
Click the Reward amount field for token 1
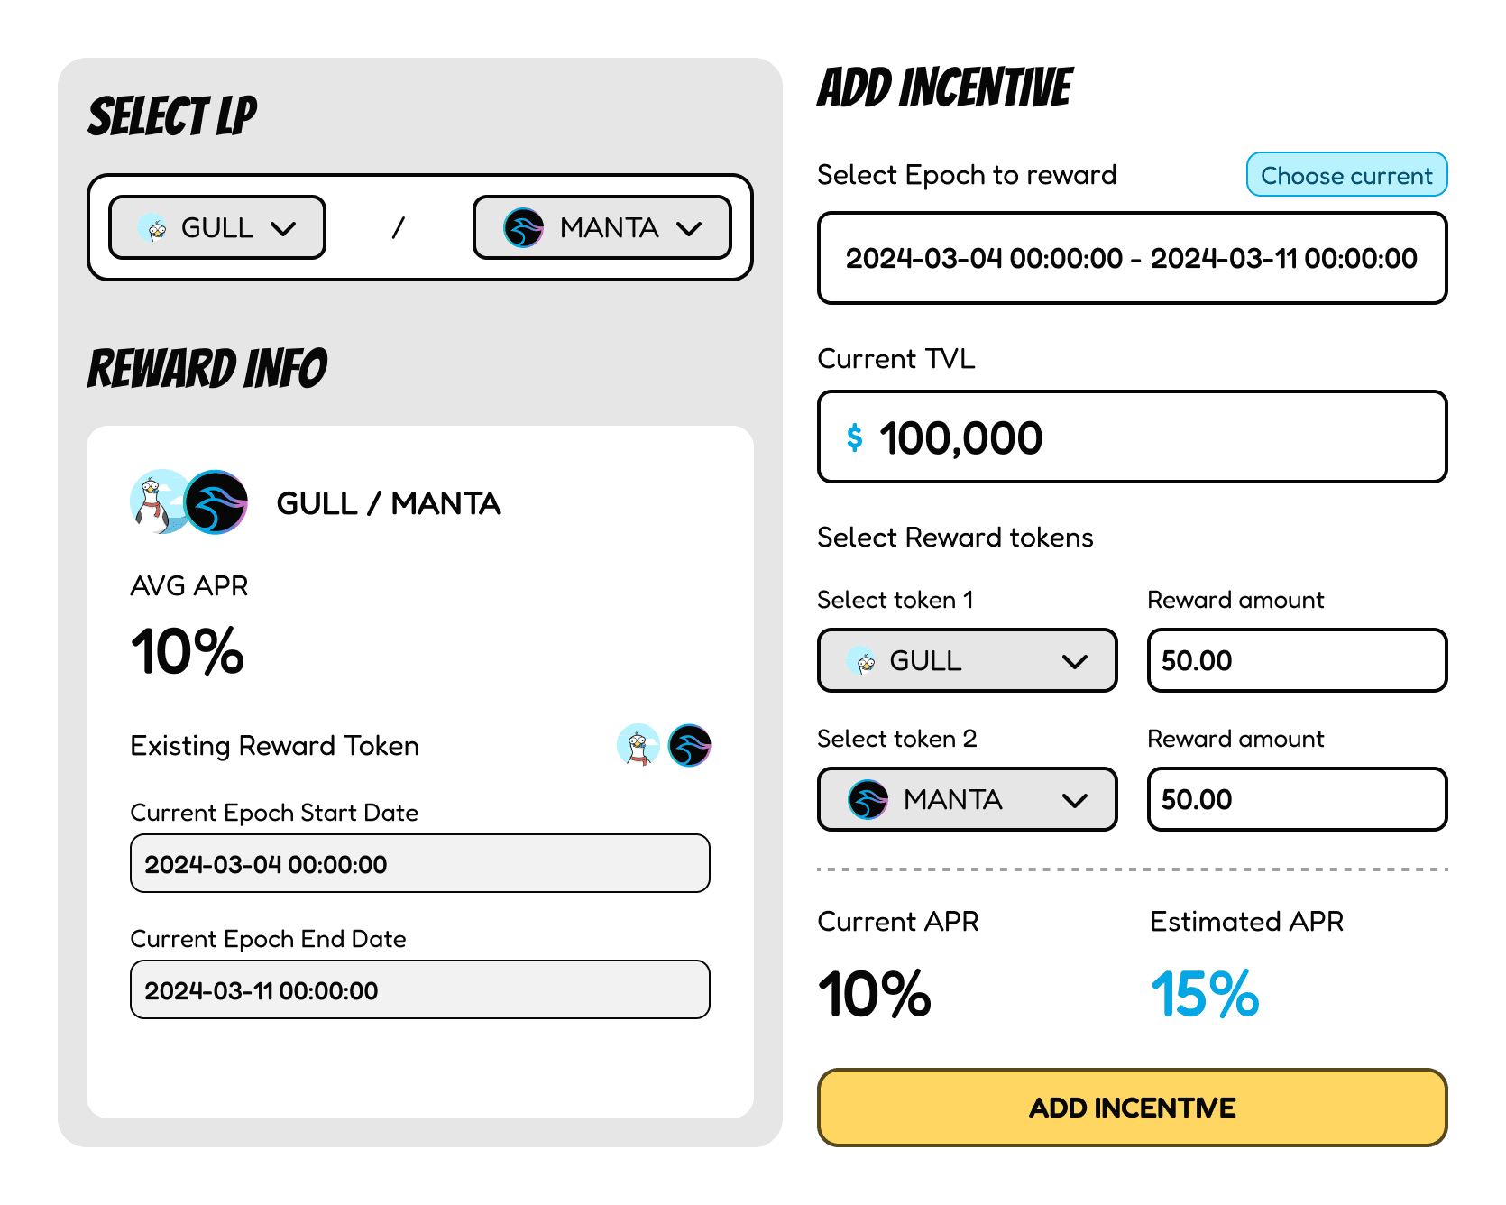pos(1296,660)
